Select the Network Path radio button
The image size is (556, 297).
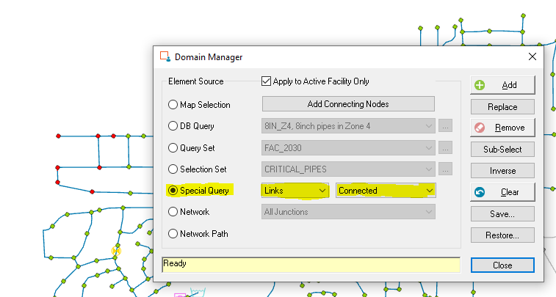pos(173,234)
